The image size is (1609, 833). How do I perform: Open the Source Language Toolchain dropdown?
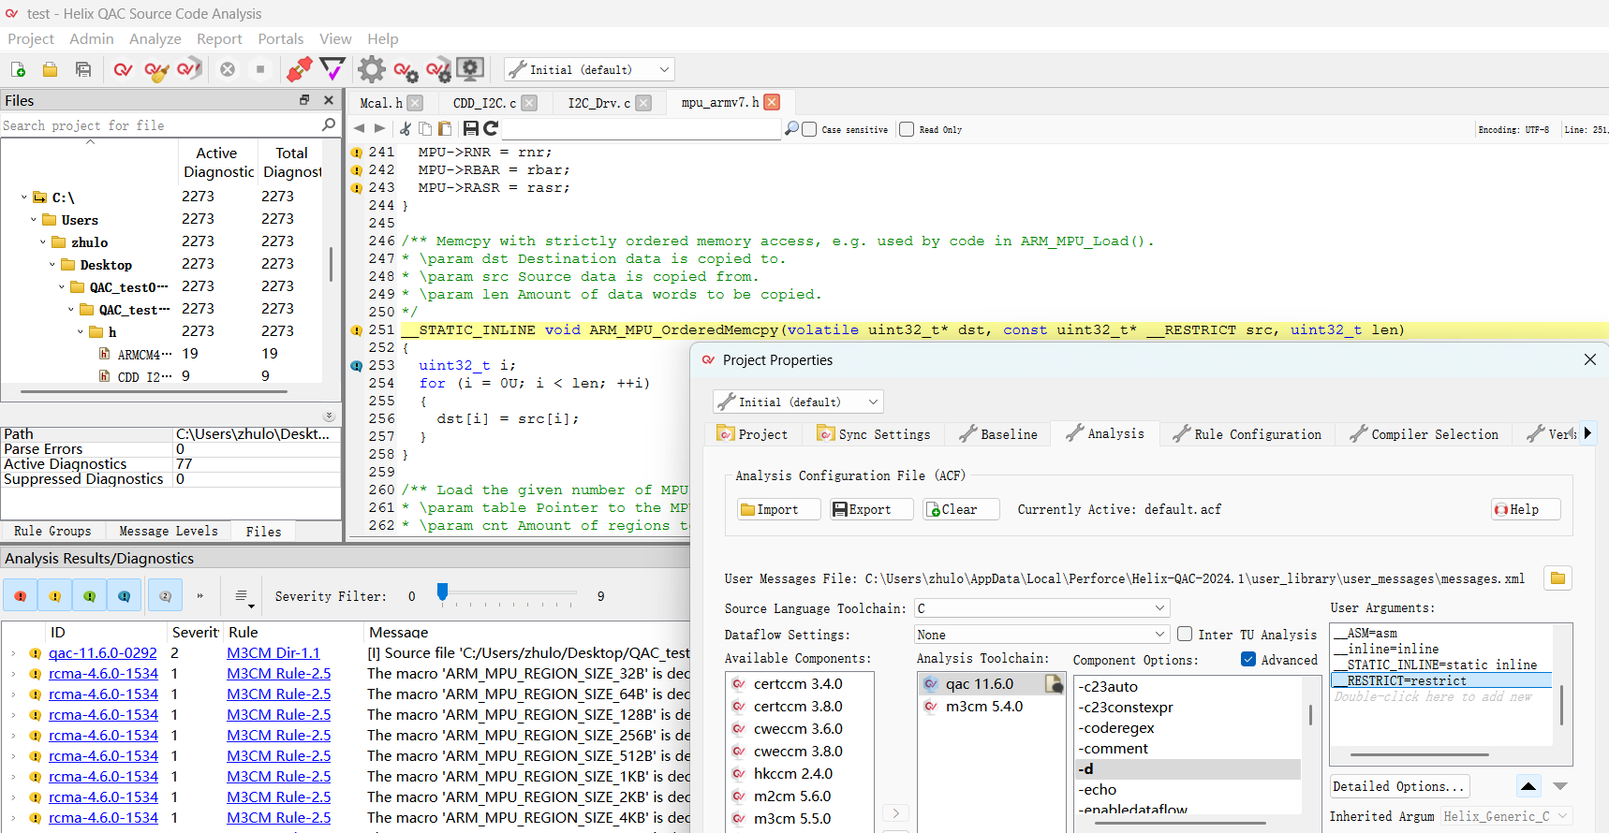point(1042,608)
